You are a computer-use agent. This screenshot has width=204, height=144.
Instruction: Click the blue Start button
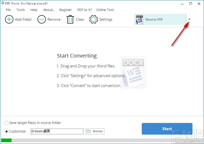[x=167, y=129]
